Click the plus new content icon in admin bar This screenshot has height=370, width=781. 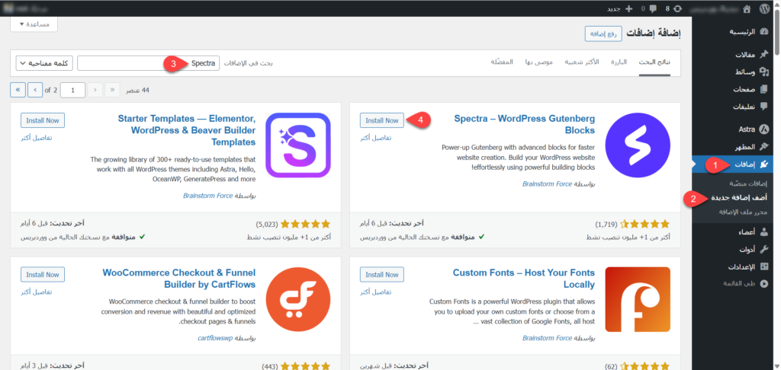point(628,8)
